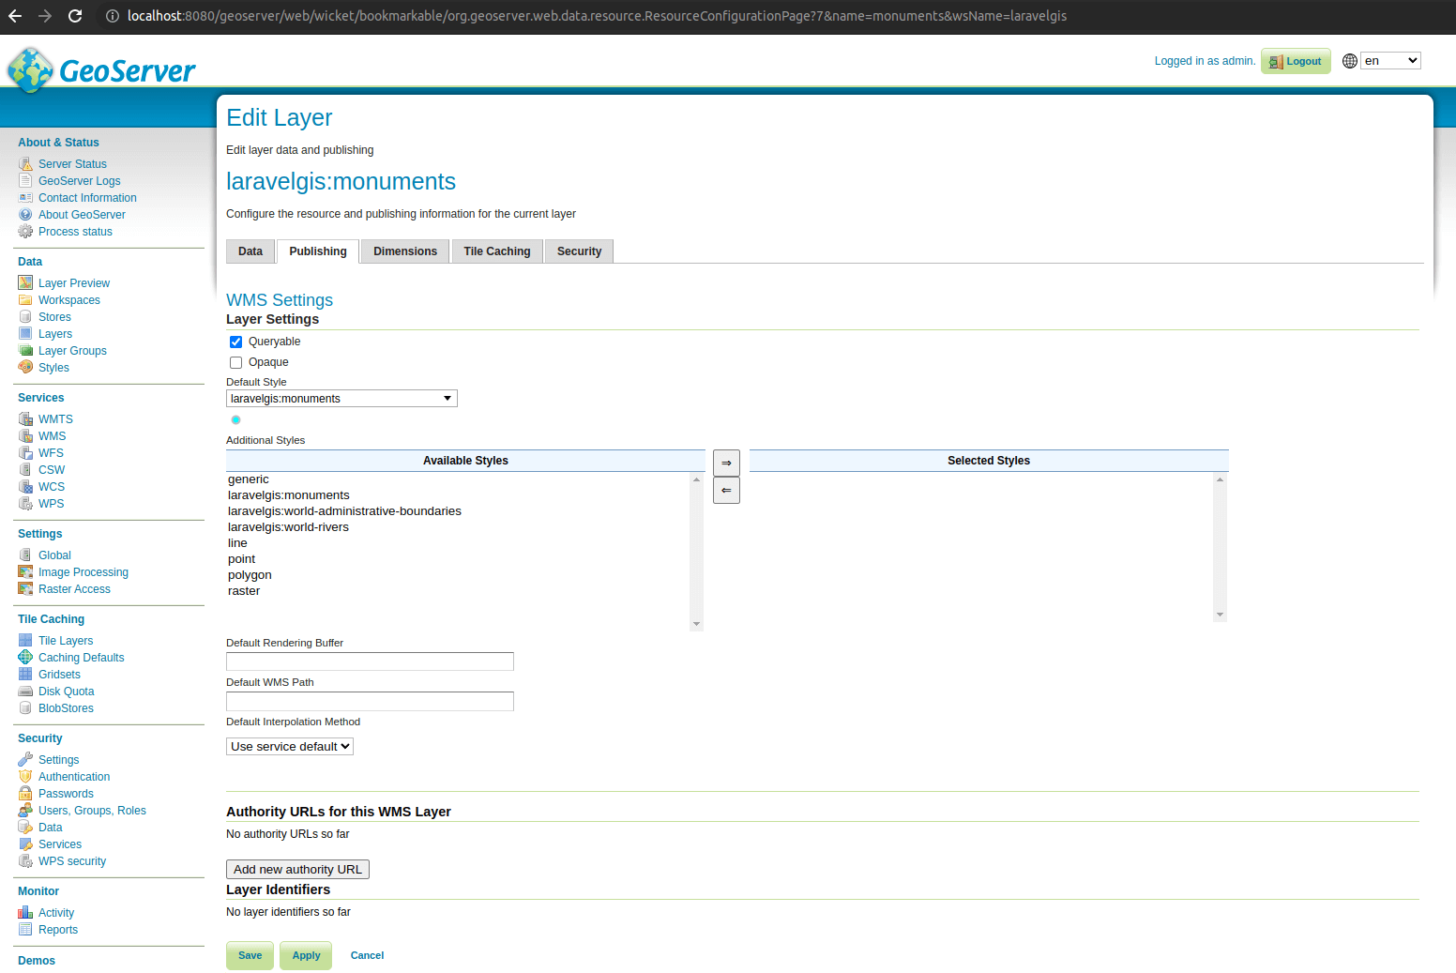Click the Default Rendering Buffer input field

click(370, 661)
